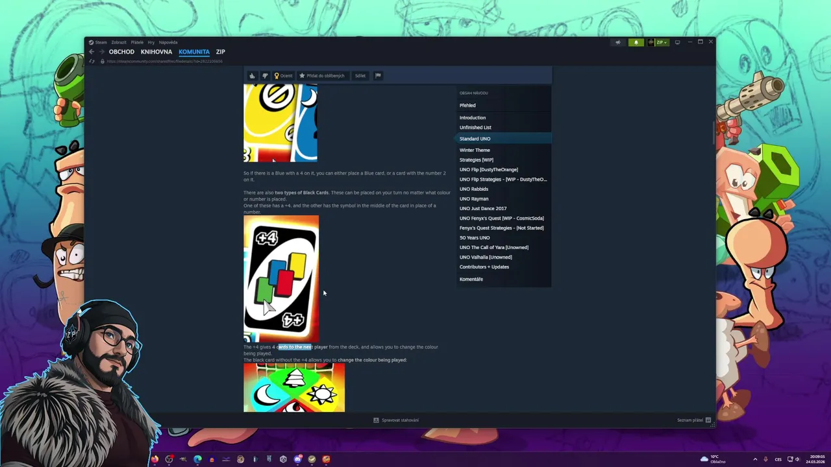Report the guide with the flag icon

[378, 76]
